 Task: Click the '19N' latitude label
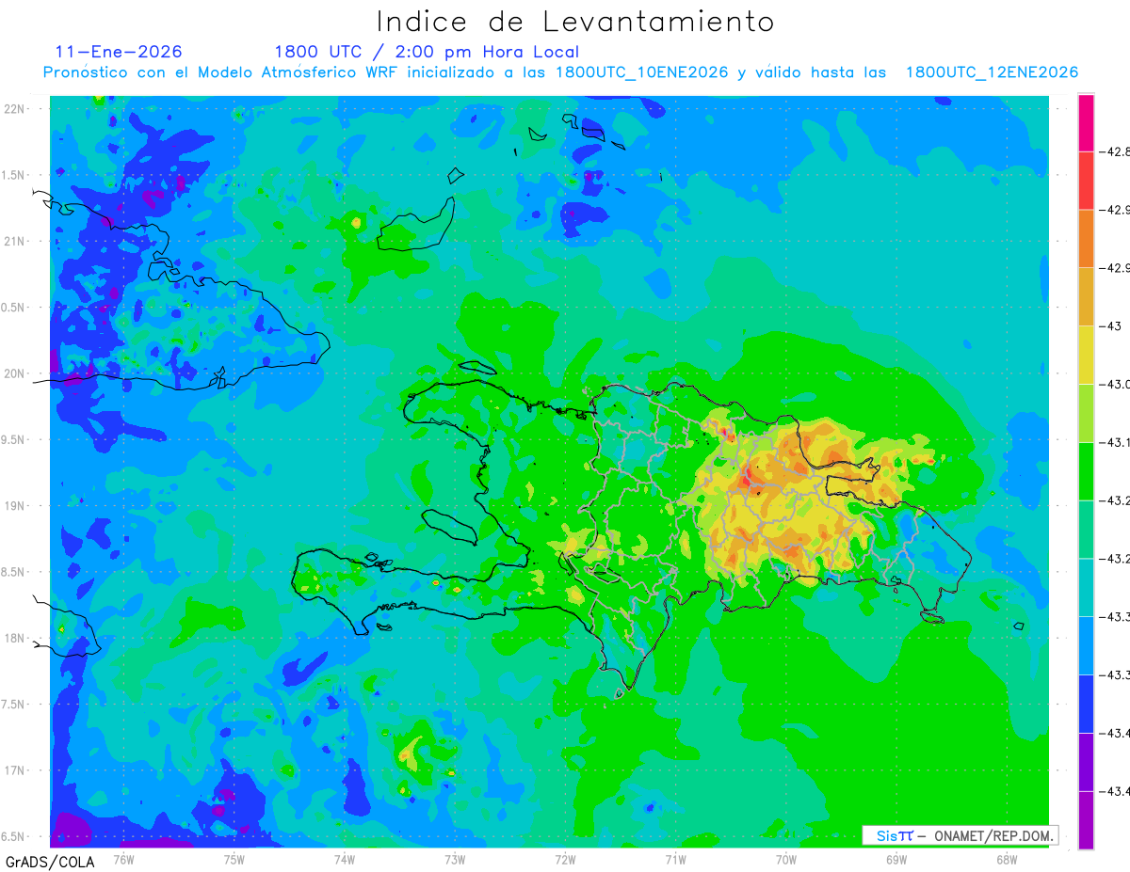[x=15, y=506]
